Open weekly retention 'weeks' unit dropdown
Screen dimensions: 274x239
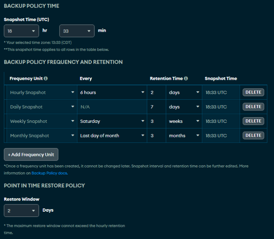[x=184, y=121]
